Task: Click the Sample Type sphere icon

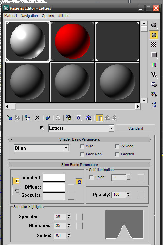Action: click(x=154, y=25)
